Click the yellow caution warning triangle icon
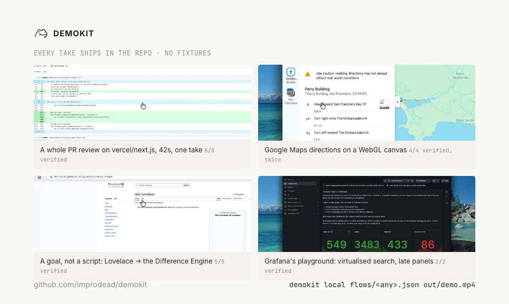The image size is (509, 304). tap(308, 74)
